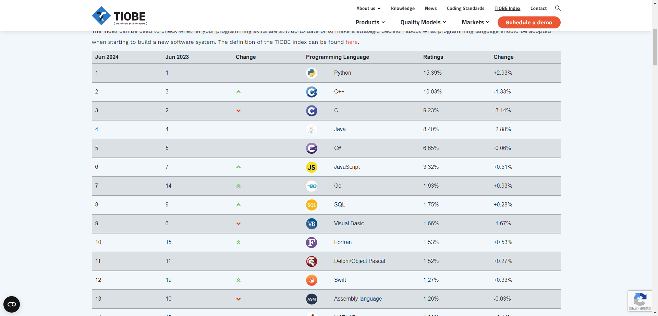Click the TIOBE logo in header
The image size is (658, 316).
[119, 16]
